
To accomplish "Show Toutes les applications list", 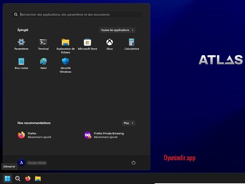I will coord(117,30).
